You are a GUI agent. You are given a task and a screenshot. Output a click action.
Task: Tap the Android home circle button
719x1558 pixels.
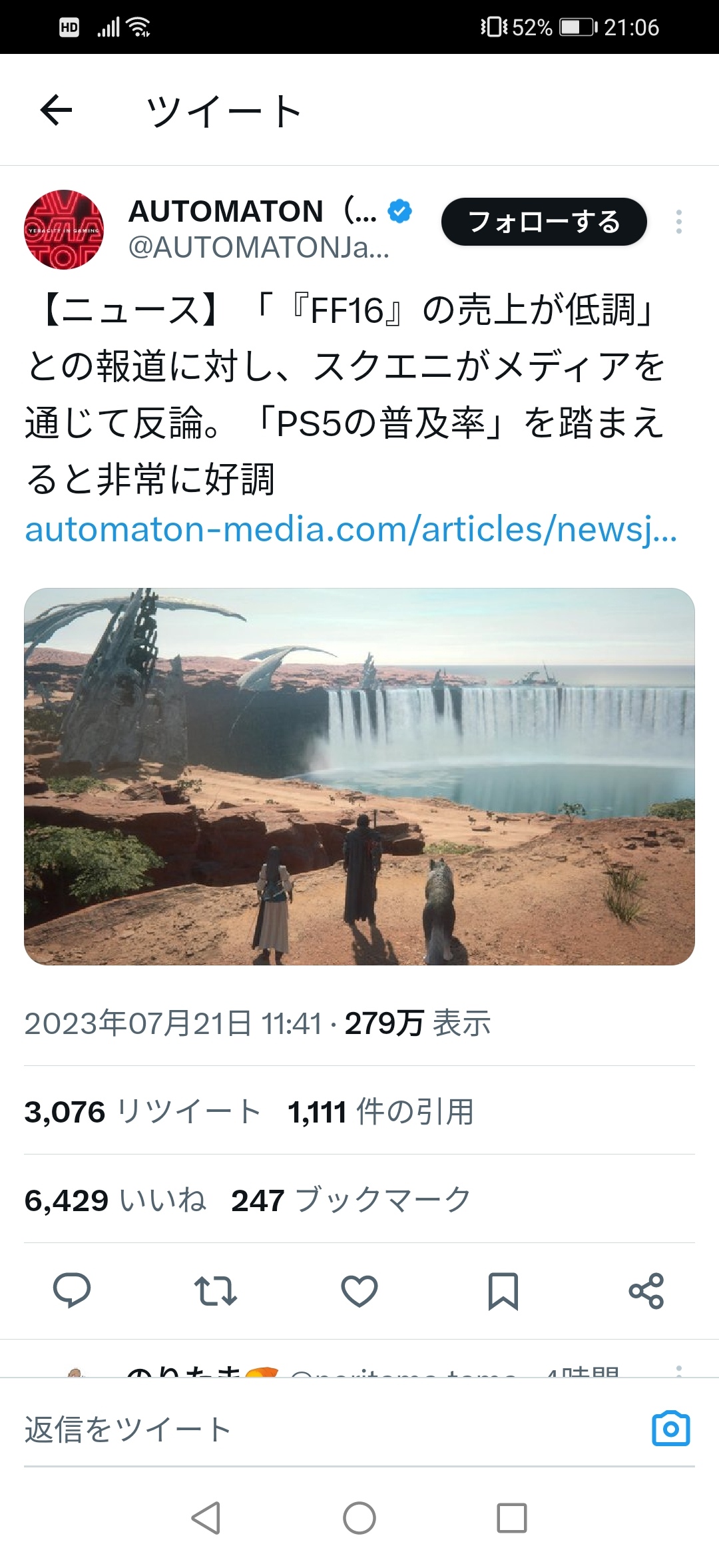(x=359, y=1518)
